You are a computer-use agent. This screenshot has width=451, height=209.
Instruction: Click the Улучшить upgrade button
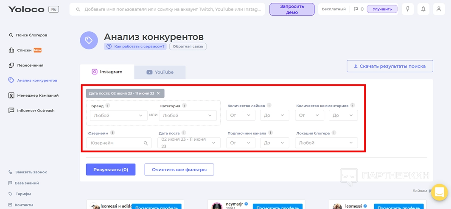pyautogui.click(x=382, y=9)
